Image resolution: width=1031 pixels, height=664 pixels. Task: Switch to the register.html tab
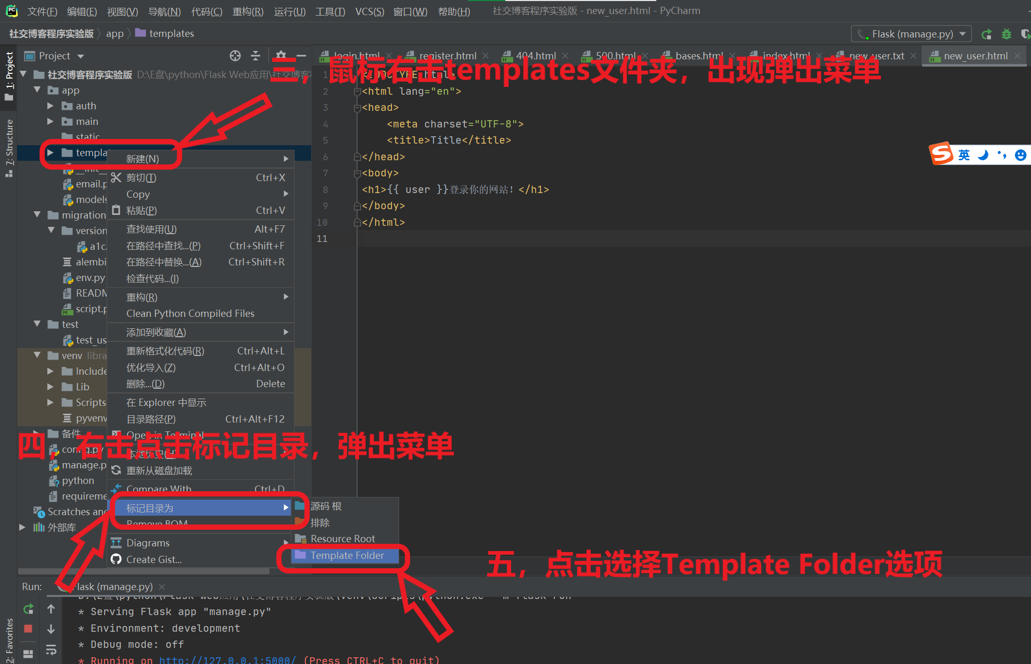448,56
